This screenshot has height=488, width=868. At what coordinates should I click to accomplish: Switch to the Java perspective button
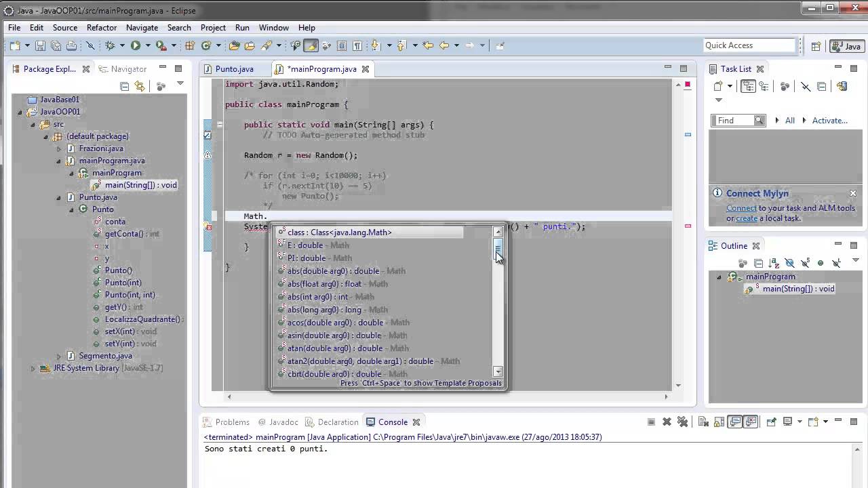tap(847, 46)
